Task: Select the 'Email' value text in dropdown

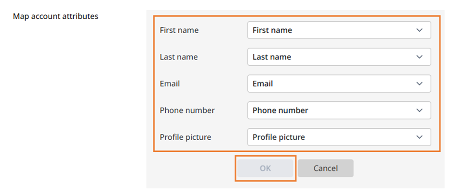Action: click(x=263, y=84)
